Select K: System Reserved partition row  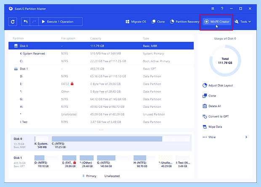click(x=101, y=53)
